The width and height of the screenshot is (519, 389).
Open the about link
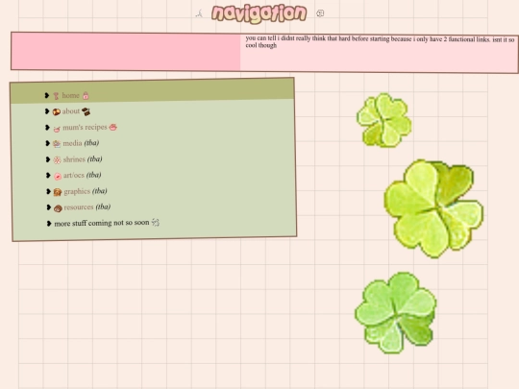[71, 111]
